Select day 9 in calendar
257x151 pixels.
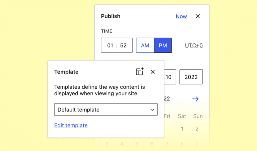coord(197,144)
